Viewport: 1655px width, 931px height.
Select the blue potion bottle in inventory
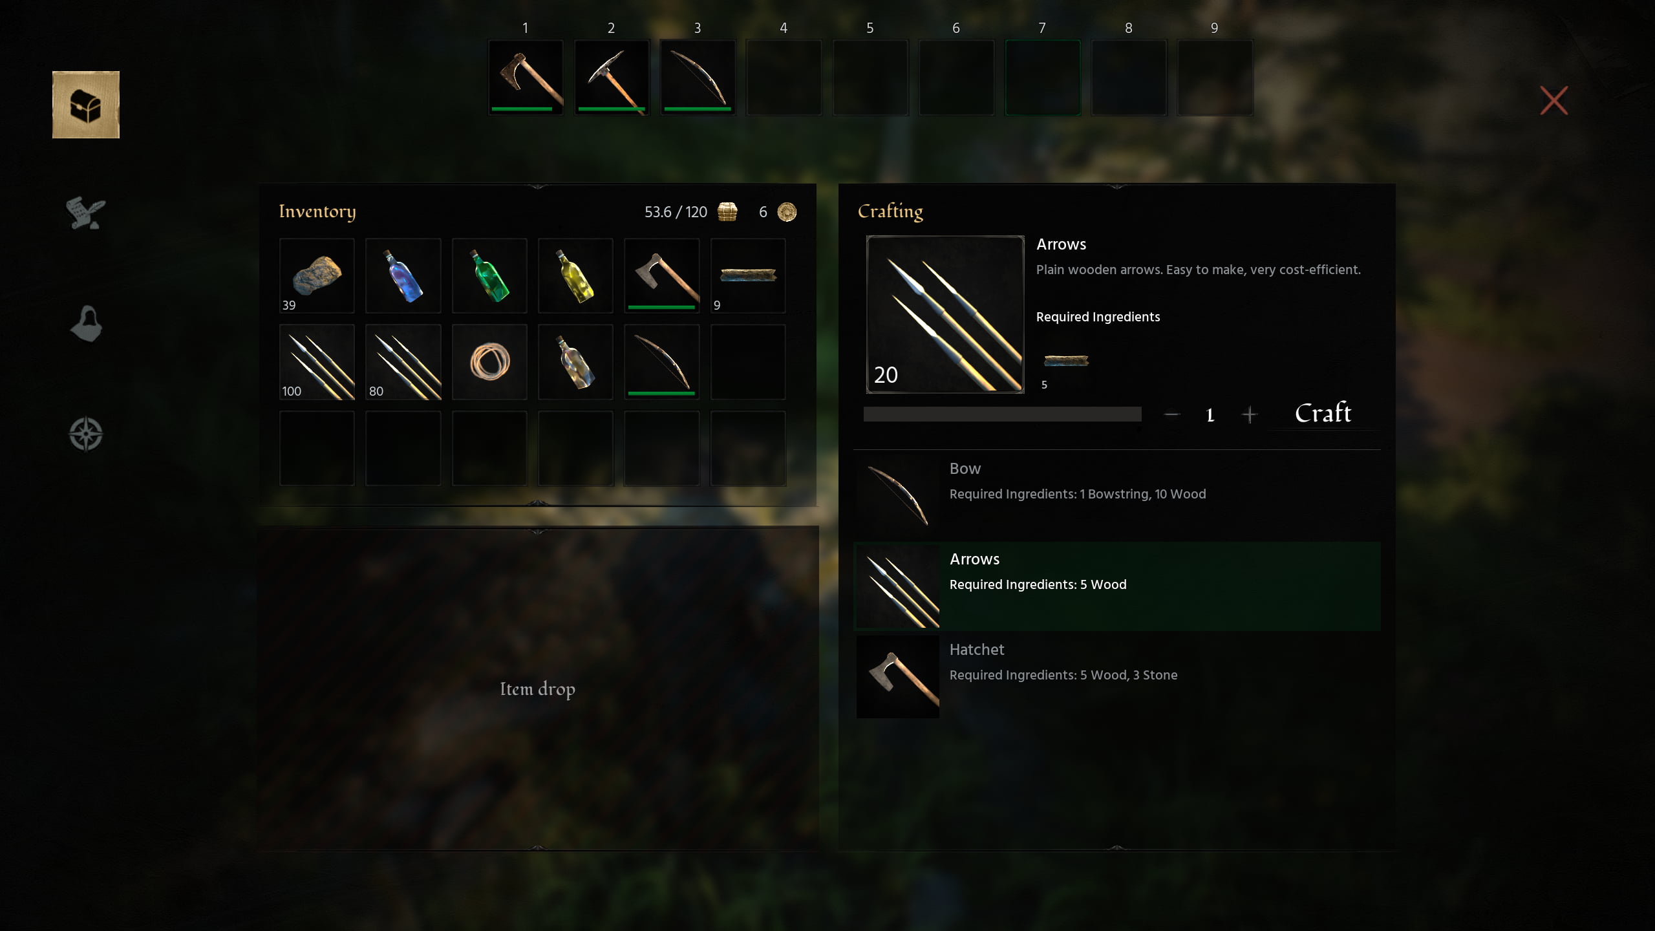(x=403, y=276)
